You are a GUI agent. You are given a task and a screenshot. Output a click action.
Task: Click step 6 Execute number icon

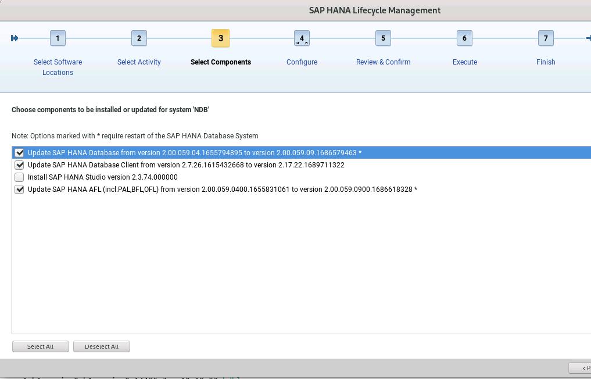click(x=464, y=38)
